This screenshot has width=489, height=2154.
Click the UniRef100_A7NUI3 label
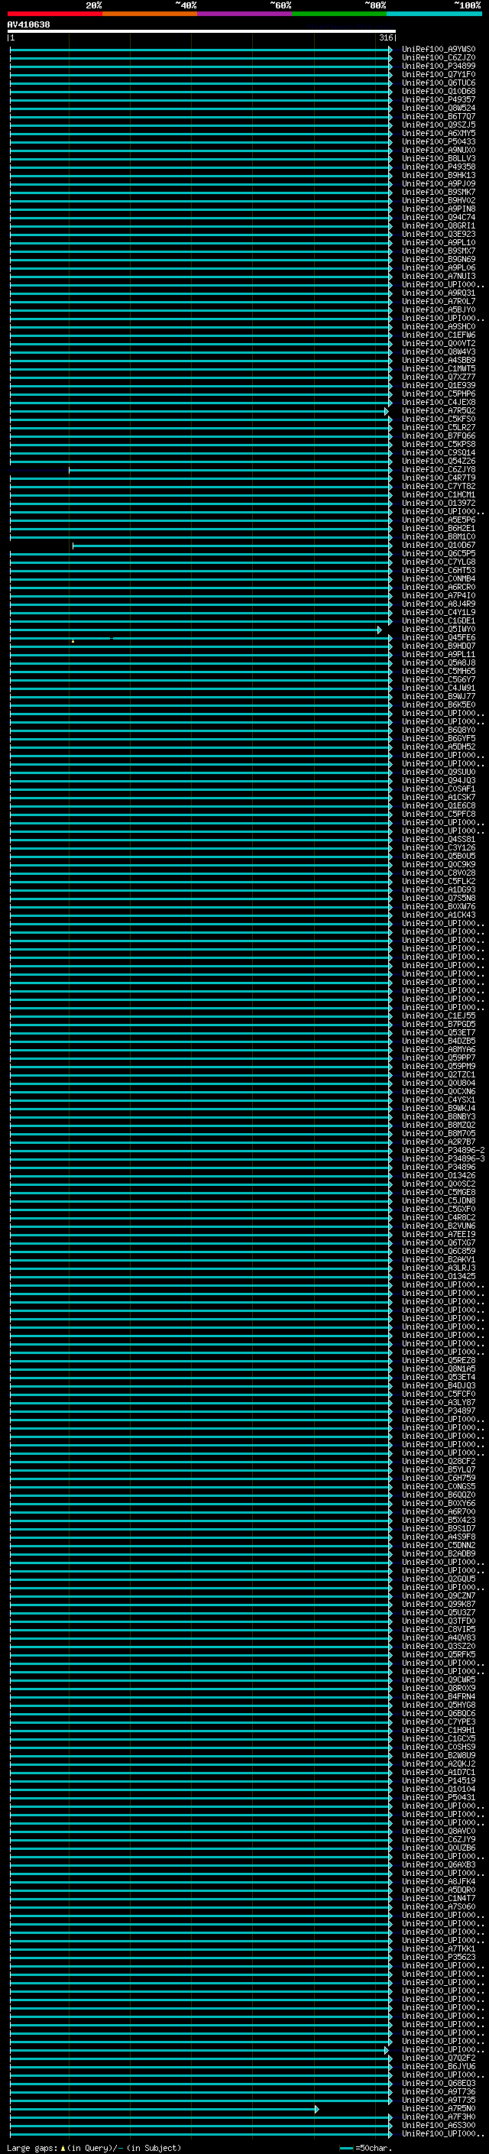click(438, 276)
